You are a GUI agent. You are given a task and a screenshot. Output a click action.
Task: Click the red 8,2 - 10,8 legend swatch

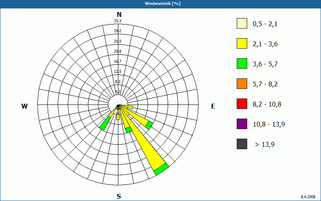(x=242, y=104)
